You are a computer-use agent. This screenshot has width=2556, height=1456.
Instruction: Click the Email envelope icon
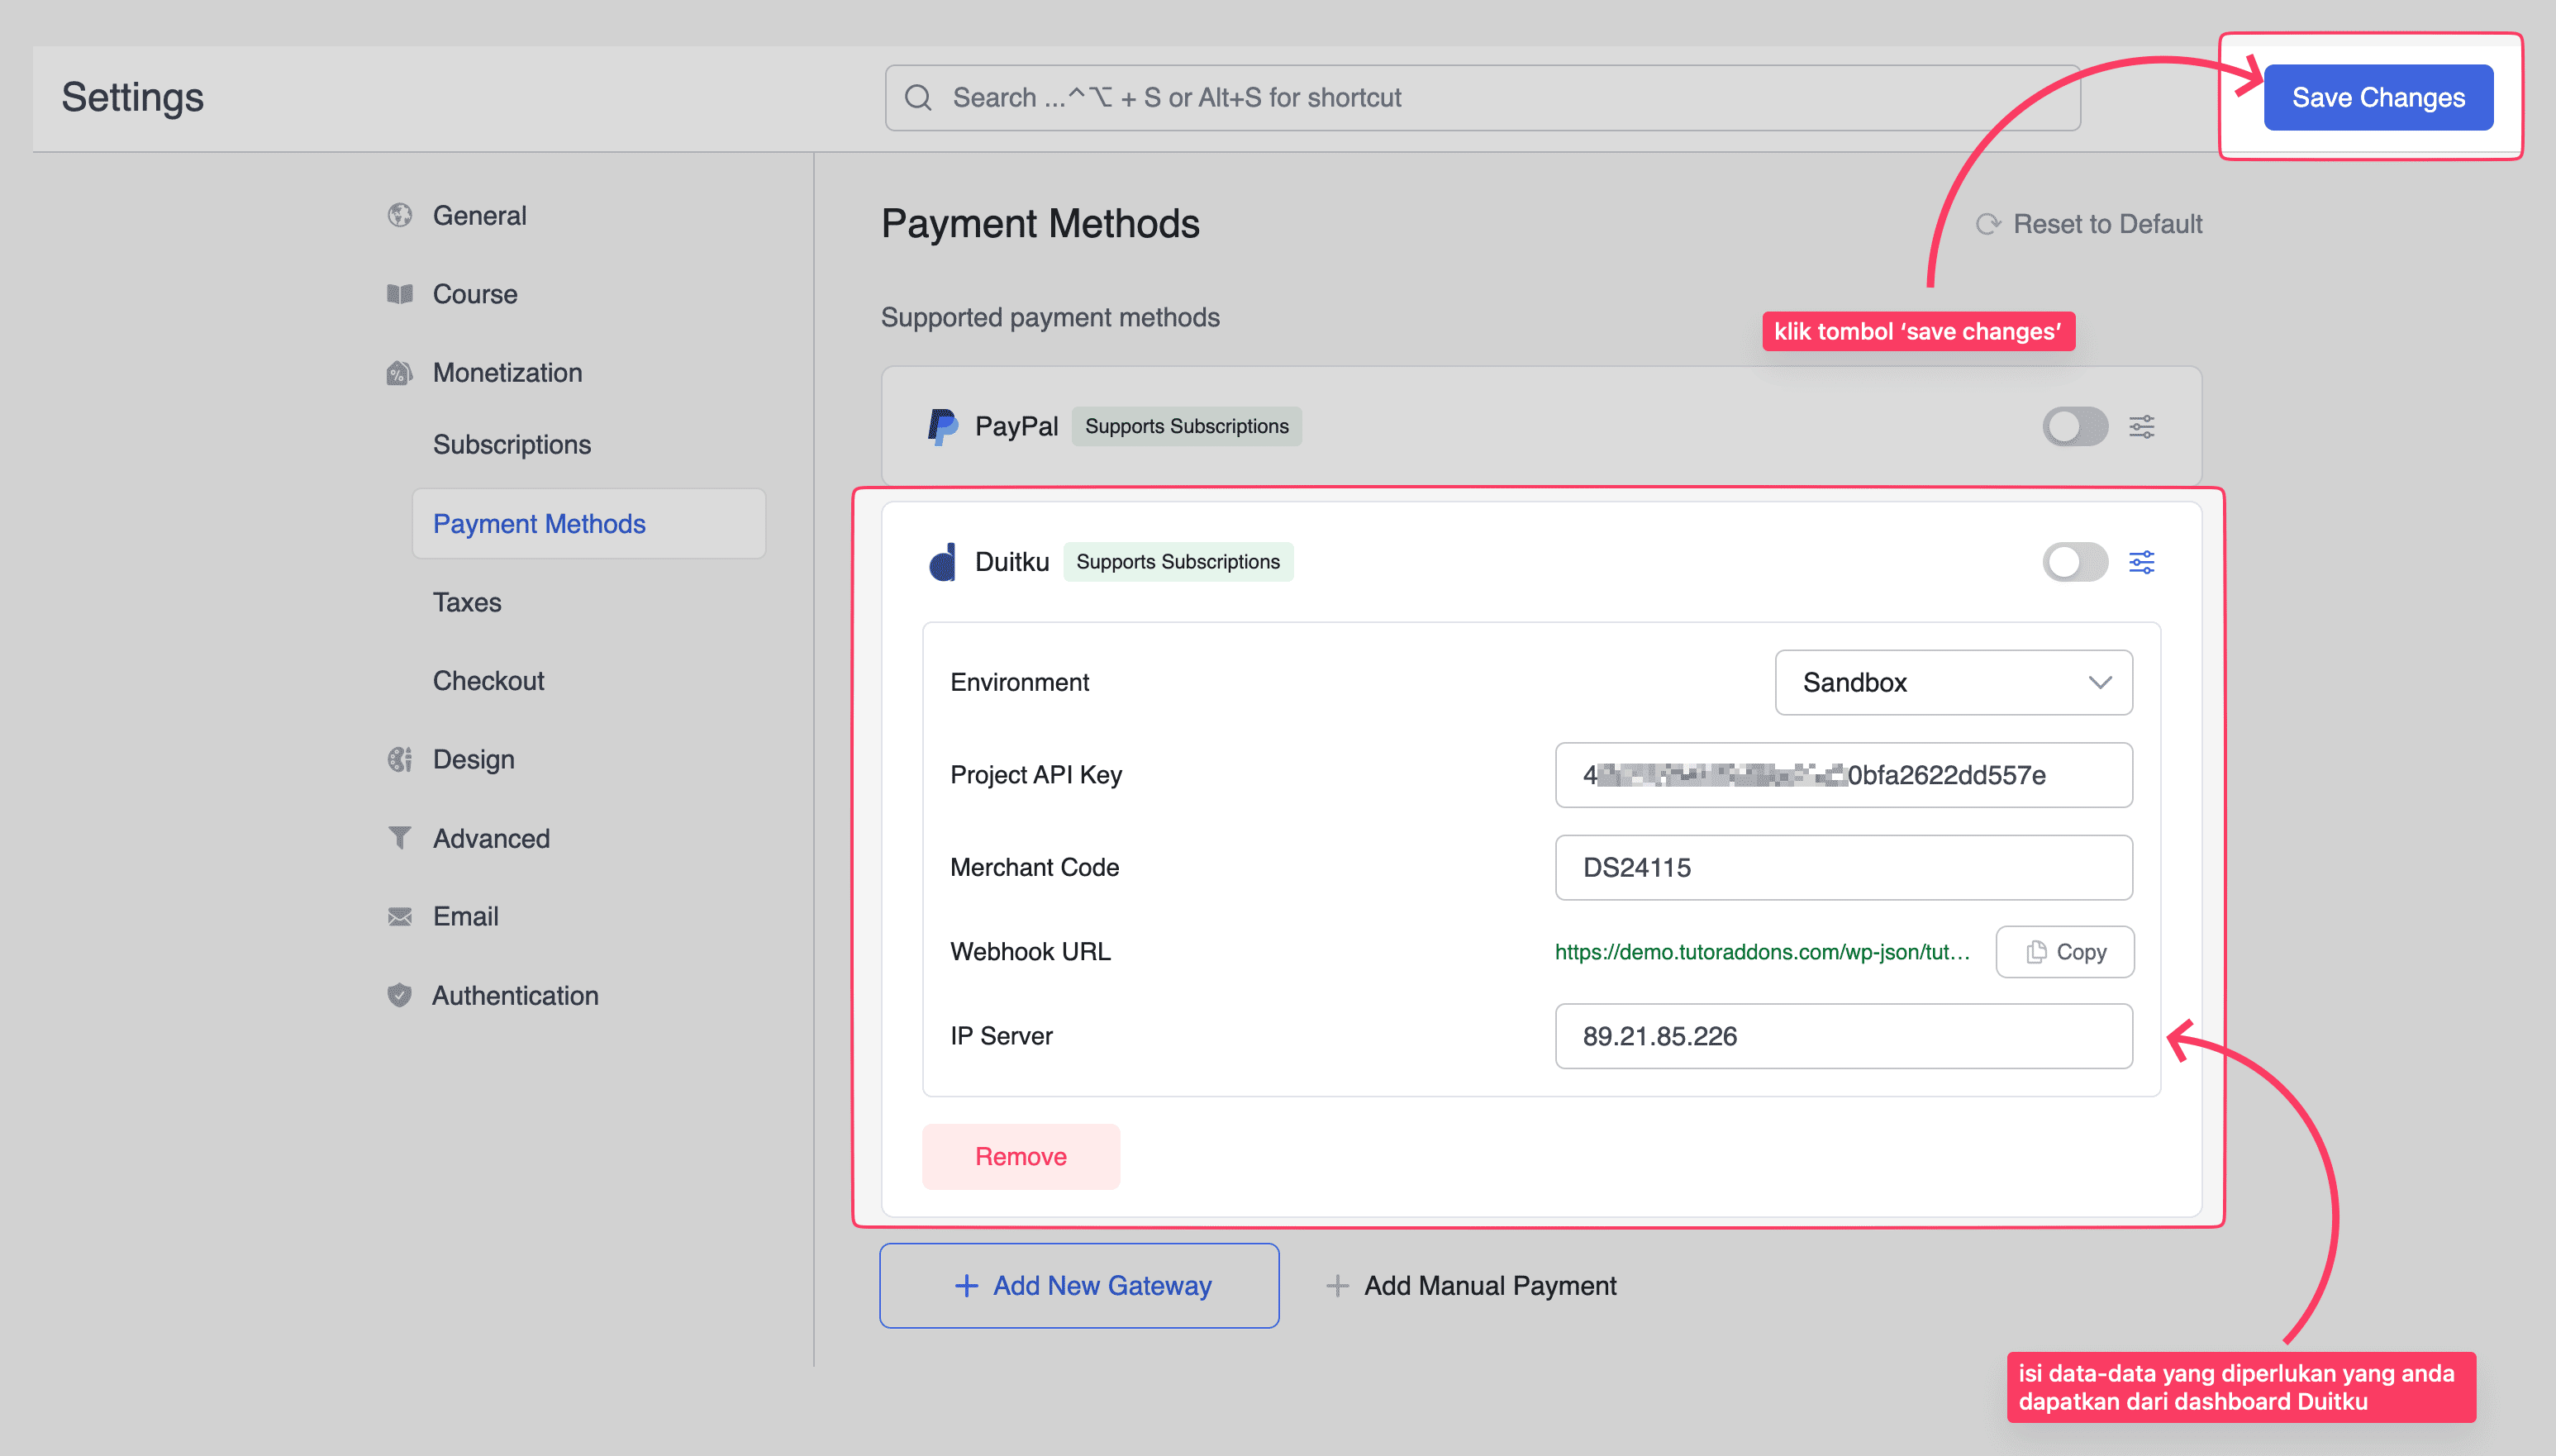pyautogui.click(x=400, y=917)
